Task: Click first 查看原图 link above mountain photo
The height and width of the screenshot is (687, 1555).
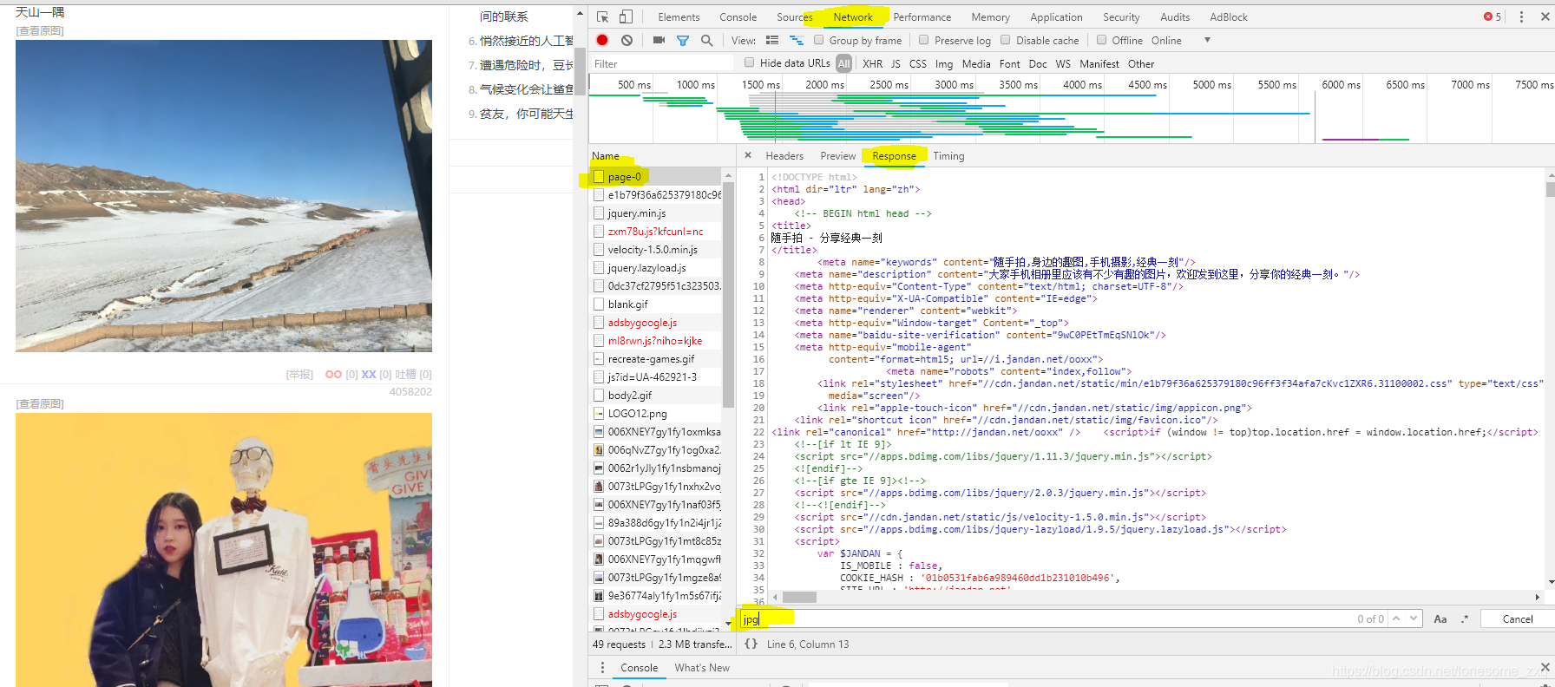Action: click(x=40, y=31)
